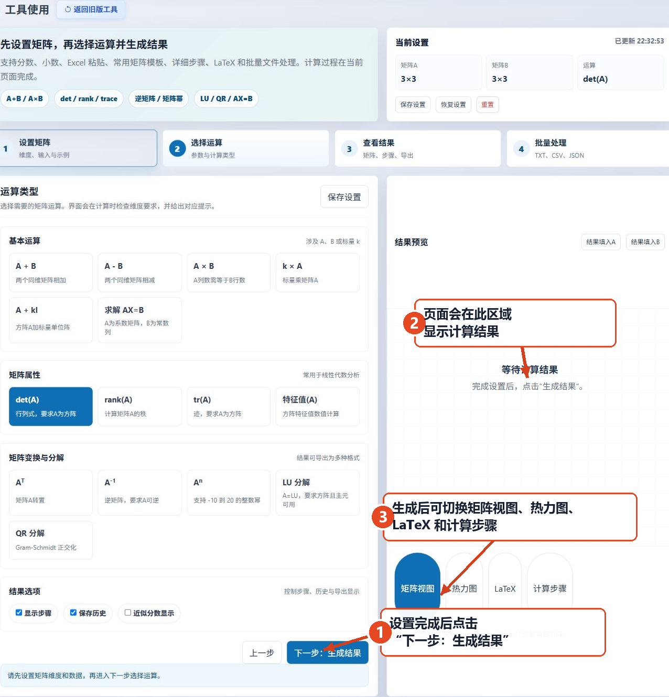Click the 已更新 22:32:53 timestamp
This screenshot has width=669, height=697.
(x=639, y=41)
